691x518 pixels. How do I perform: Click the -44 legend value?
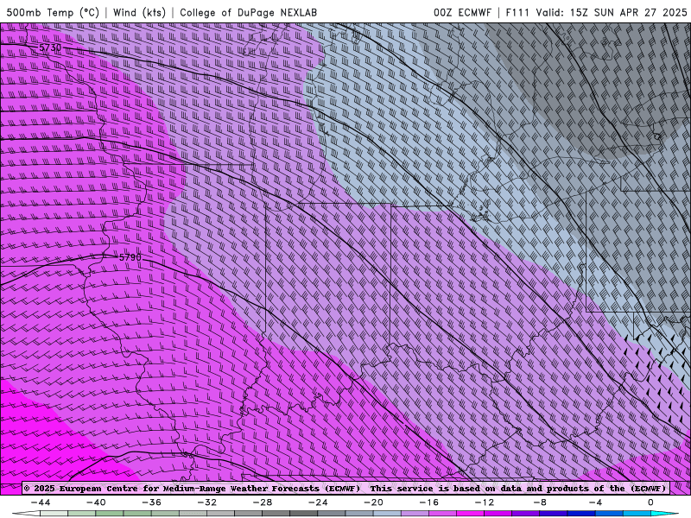tap(41, 502)
